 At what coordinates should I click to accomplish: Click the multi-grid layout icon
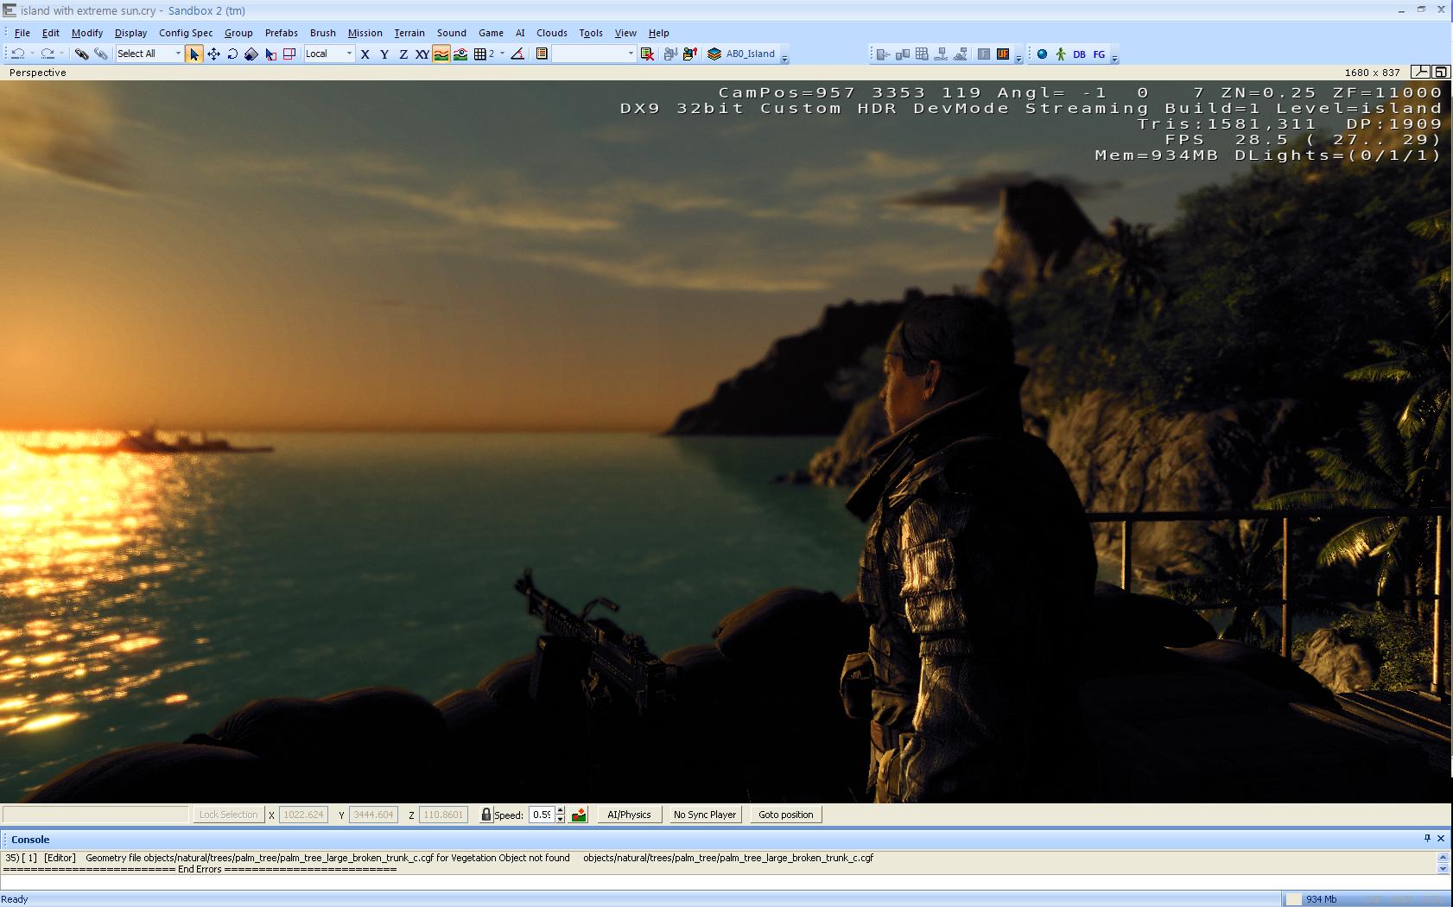point(922,54)
